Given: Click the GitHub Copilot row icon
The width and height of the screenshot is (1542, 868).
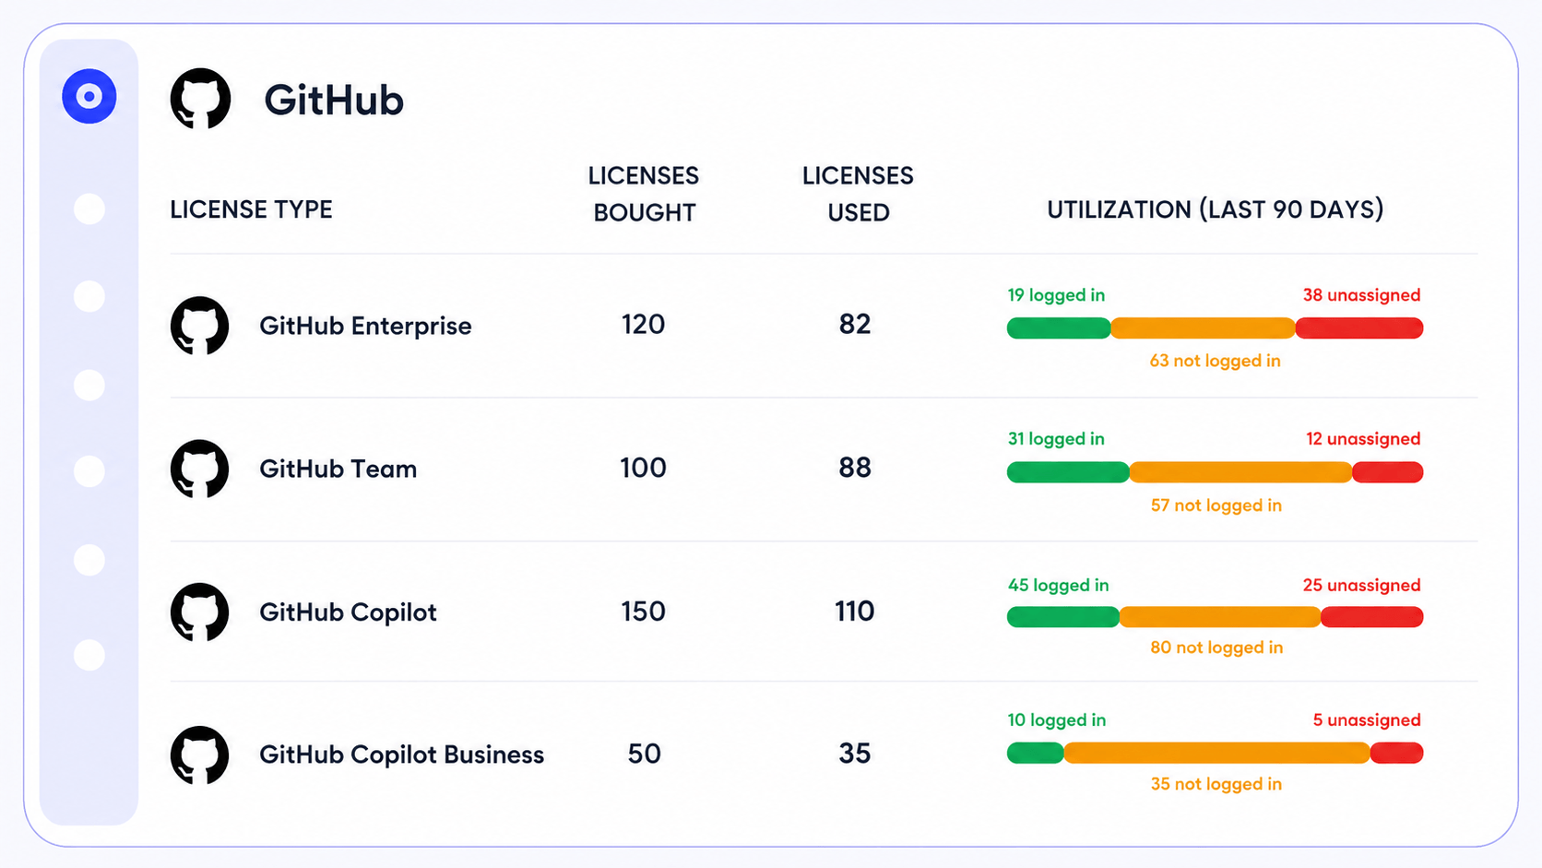Looking at the screenshot, I should [199, 612].
